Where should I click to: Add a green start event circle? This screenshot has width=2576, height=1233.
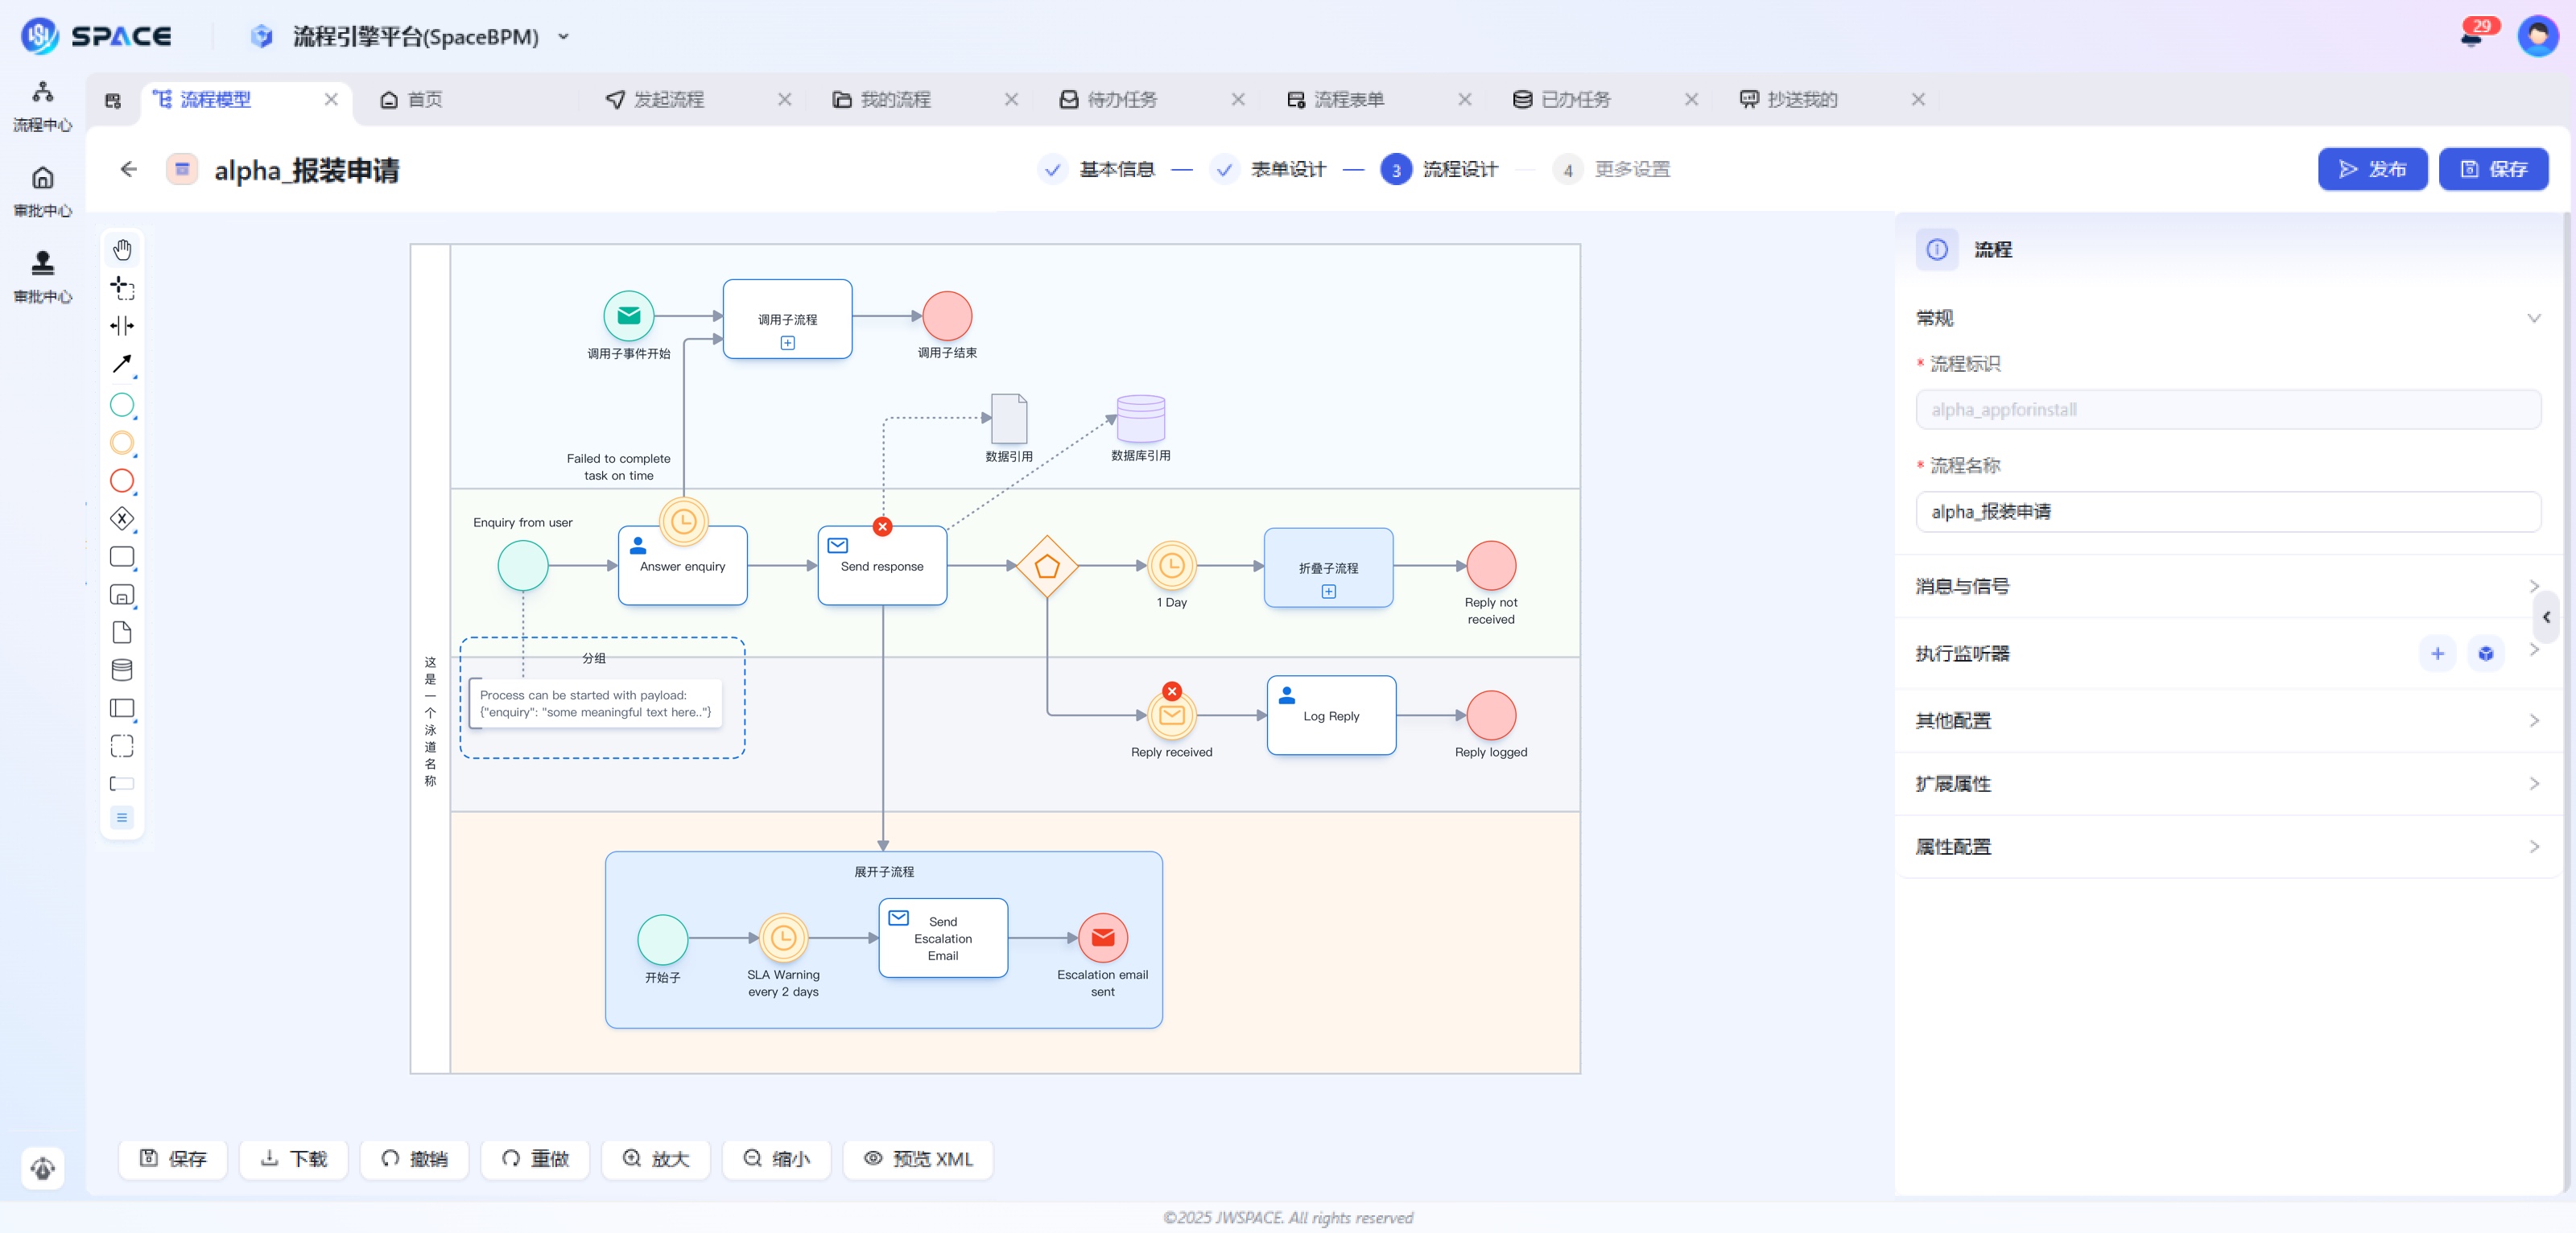pos(122,404)
